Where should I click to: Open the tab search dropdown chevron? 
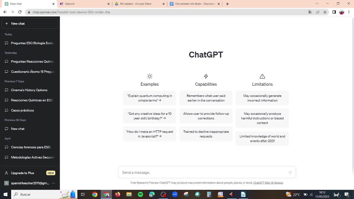click(317, 4)
